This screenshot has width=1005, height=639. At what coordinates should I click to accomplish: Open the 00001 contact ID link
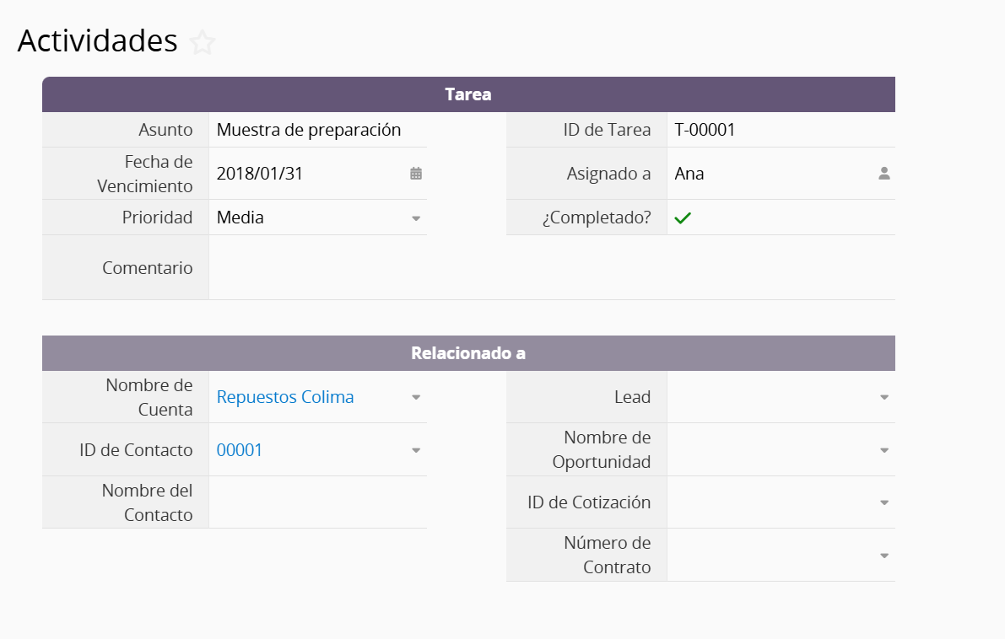click(240, 450)
